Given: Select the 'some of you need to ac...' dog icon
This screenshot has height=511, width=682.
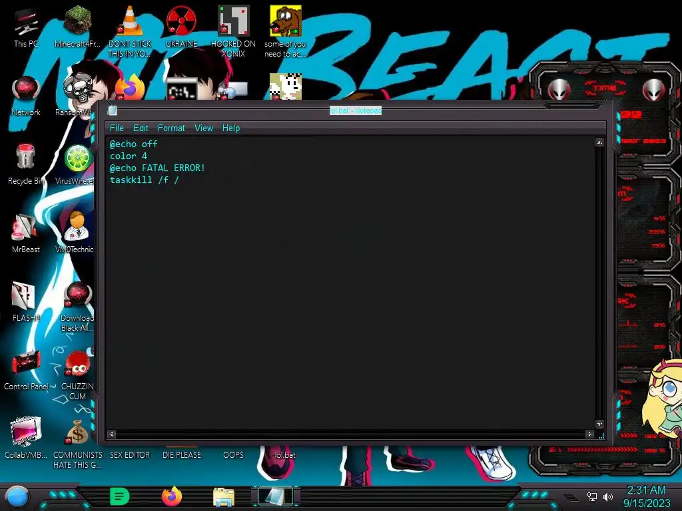Looking at the screenshot, I should pyautogui.click(x=285, y=31).
